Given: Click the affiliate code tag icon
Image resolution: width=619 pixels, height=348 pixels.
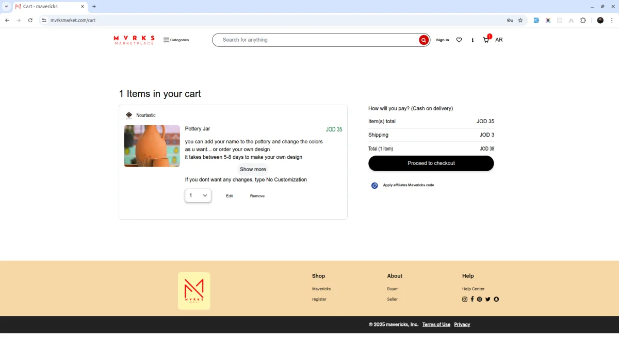Looking at the screenshot, I should (374, 185).
